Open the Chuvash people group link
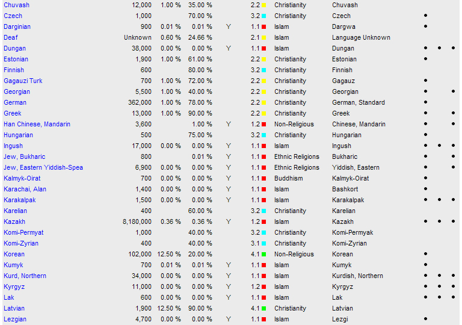The width and height of the screenshot is (462, 325). click(16, 5)
